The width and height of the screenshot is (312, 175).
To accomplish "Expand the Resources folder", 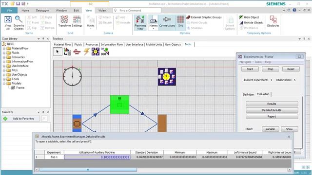I will click(4, 57).
